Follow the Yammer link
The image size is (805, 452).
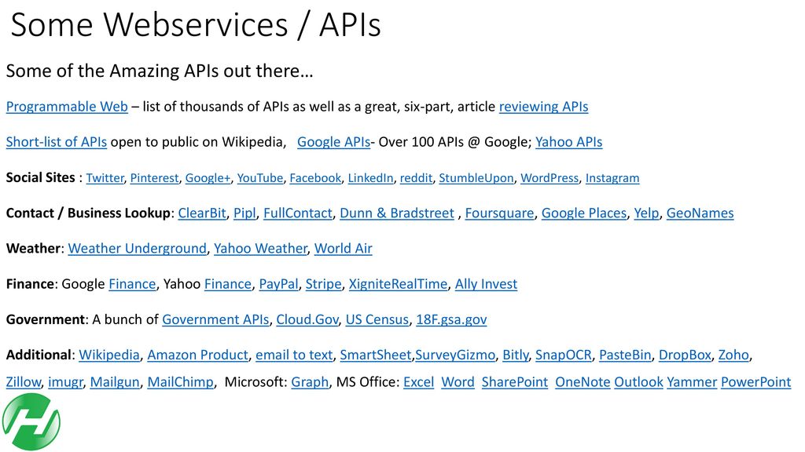click(692, 382)
